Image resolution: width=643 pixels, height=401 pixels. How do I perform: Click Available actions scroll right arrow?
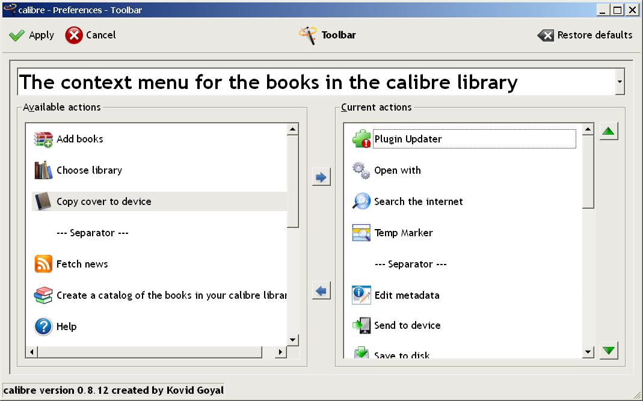pos(281,352)
